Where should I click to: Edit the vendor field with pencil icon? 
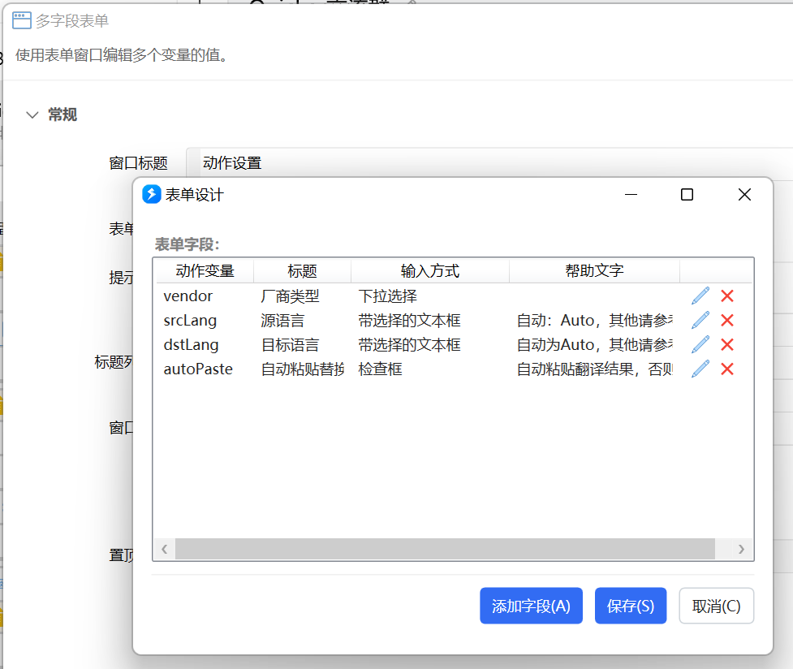pyautogui.click(x=700, y=296)
